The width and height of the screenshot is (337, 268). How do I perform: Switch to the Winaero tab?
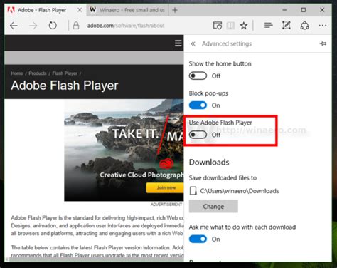tap(127, 10)
